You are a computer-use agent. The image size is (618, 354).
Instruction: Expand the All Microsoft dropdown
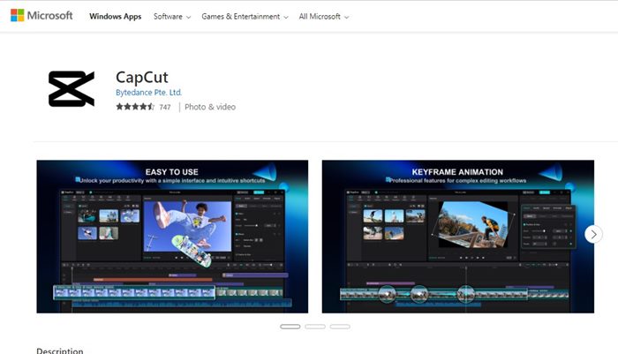(x=323, y=17)
